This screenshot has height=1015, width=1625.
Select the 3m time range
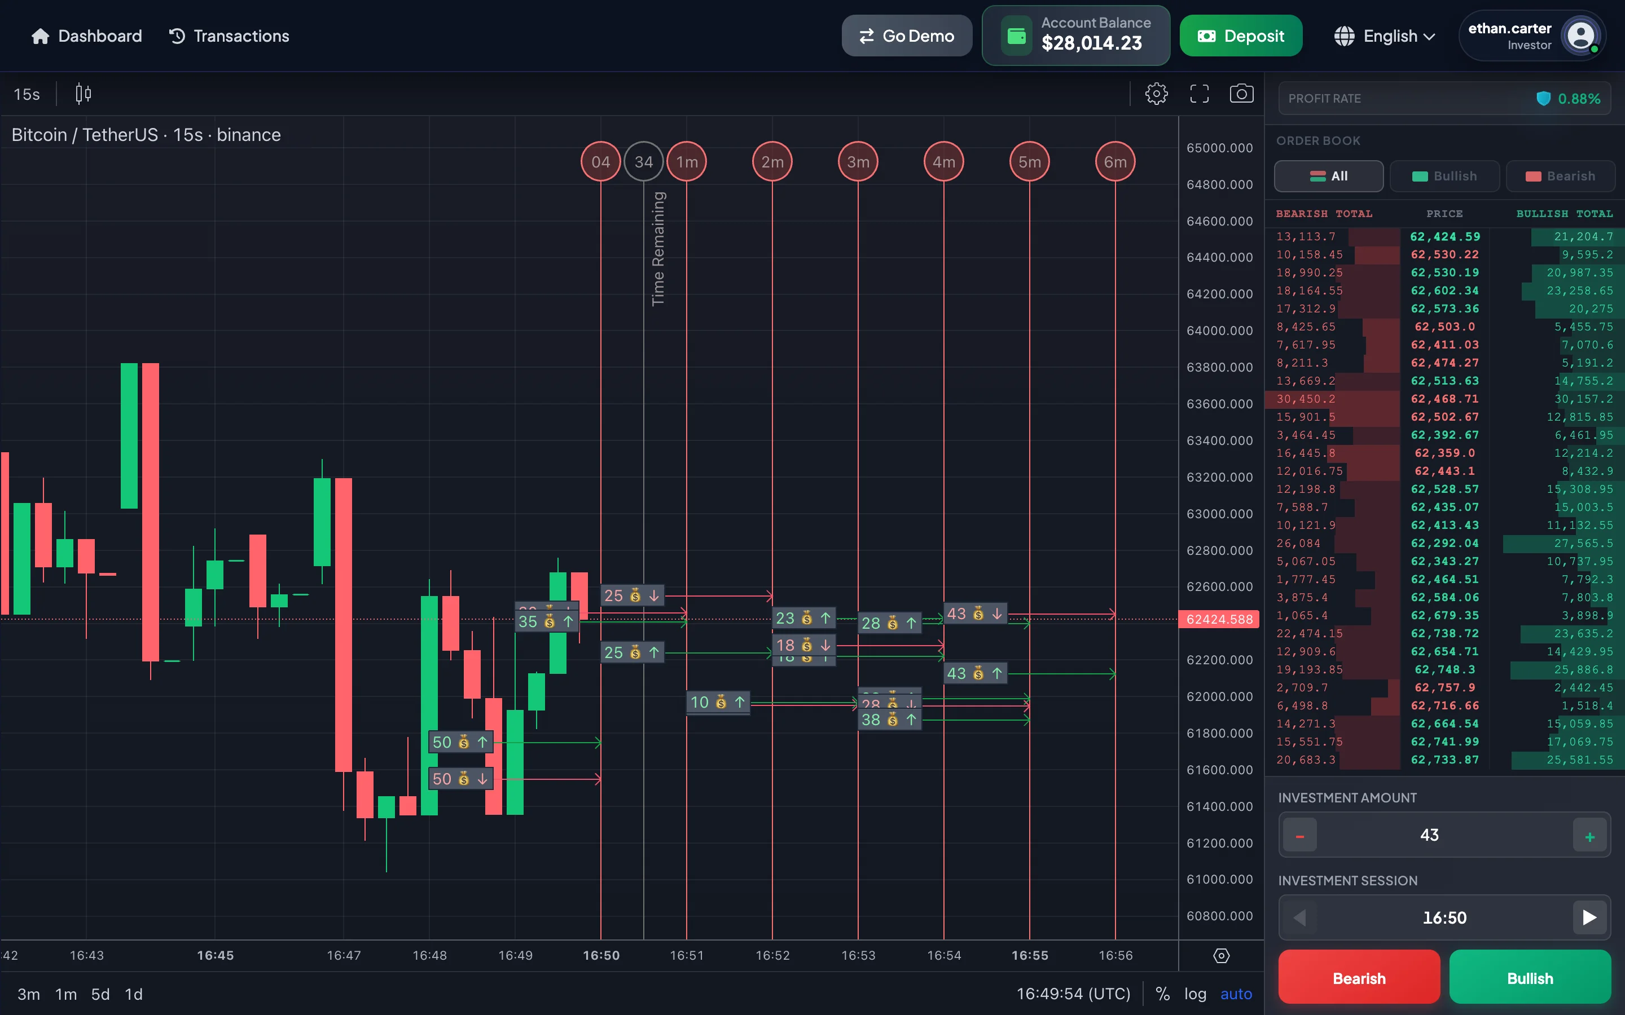[28, 994]
